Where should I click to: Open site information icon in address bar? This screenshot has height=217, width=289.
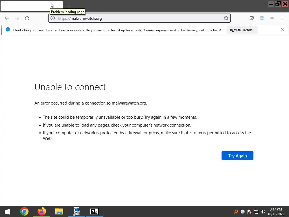tap(53, 18)
